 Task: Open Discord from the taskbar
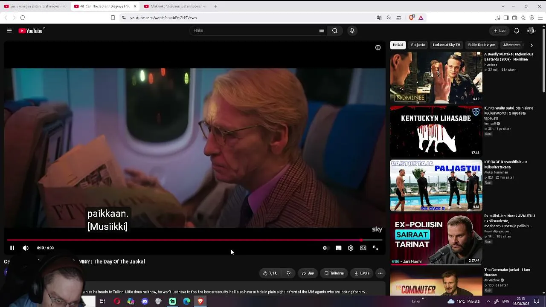tap(145, 301)
